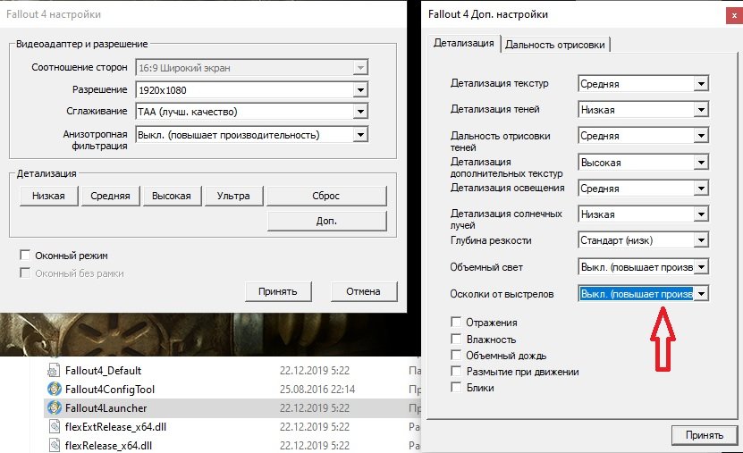The height and width of the screenshot is (453, 743).
Task: Check the Размытие при движении option
Action: pyautogui.click(x=457, y=371)
